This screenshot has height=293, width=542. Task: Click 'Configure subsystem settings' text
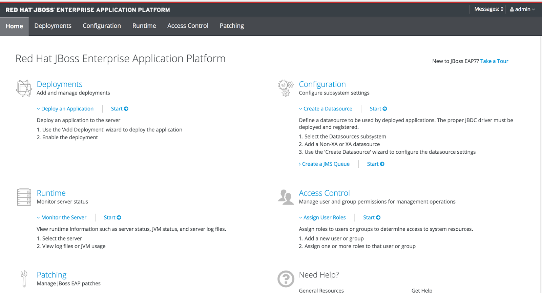click(x=334, y=93)
